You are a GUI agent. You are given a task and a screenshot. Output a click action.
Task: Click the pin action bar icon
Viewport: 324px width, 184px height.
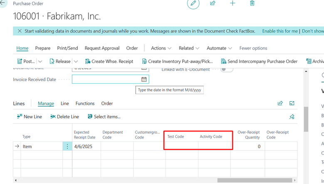pos(292,117)
